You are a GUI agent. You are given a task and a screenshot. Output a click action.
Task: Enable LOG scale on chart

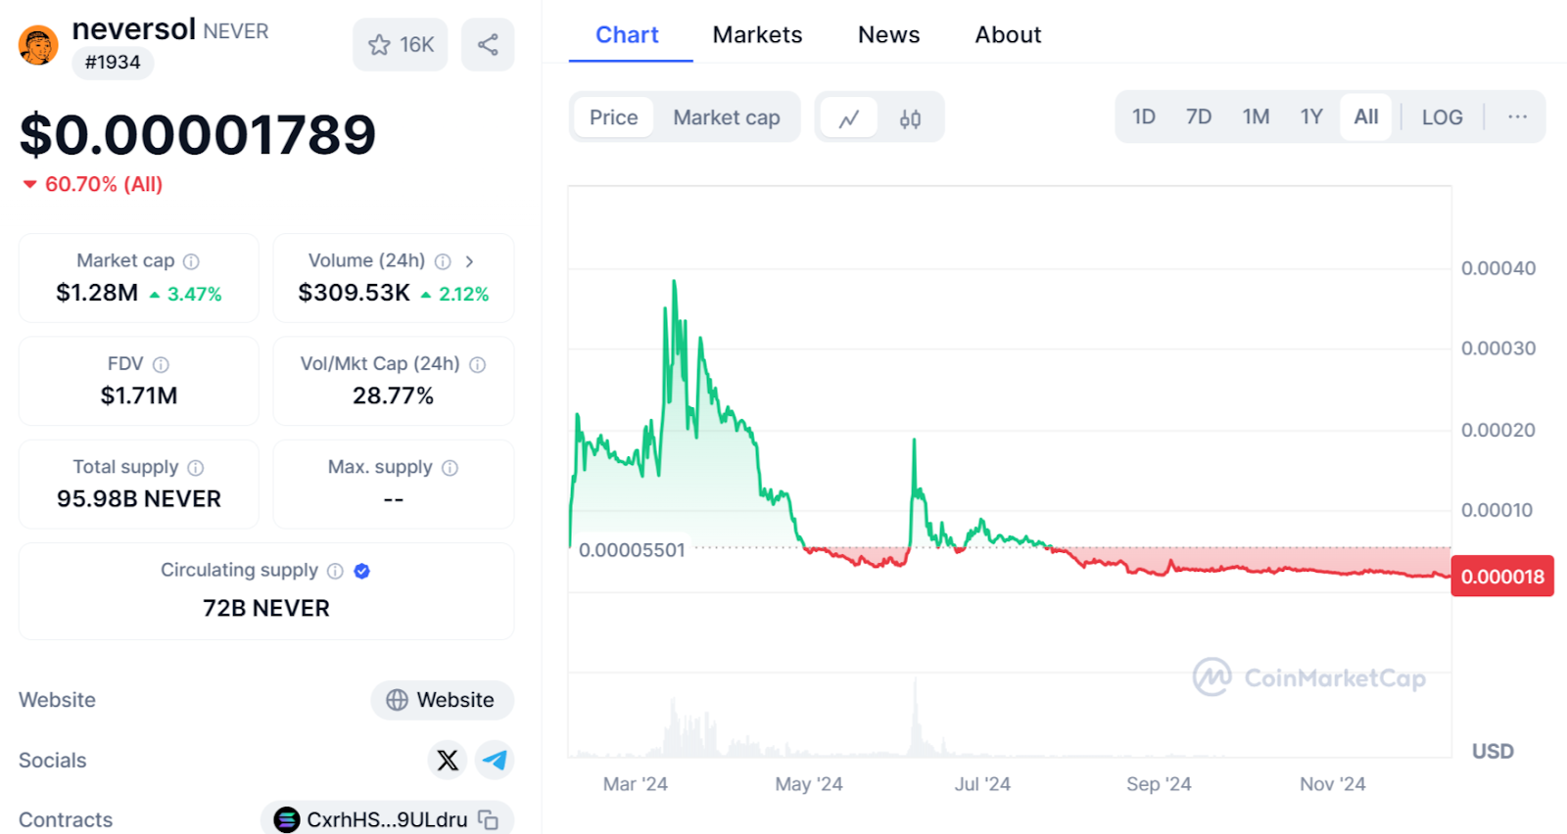click(1442, 117)
